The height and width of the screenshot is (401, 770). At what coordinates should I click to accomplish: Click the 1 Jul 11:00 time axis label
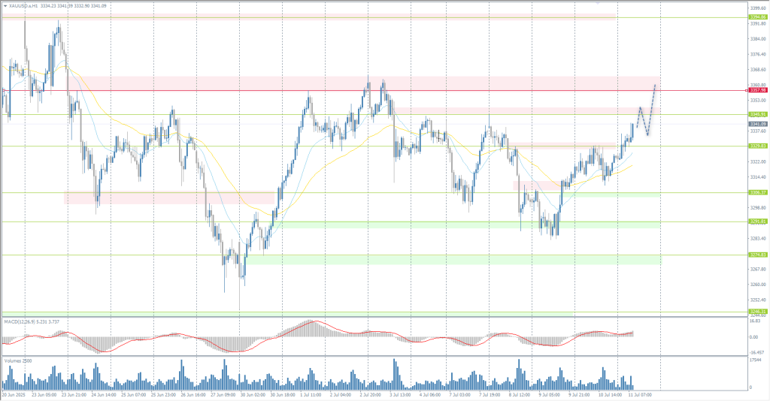tap(311, 393)
